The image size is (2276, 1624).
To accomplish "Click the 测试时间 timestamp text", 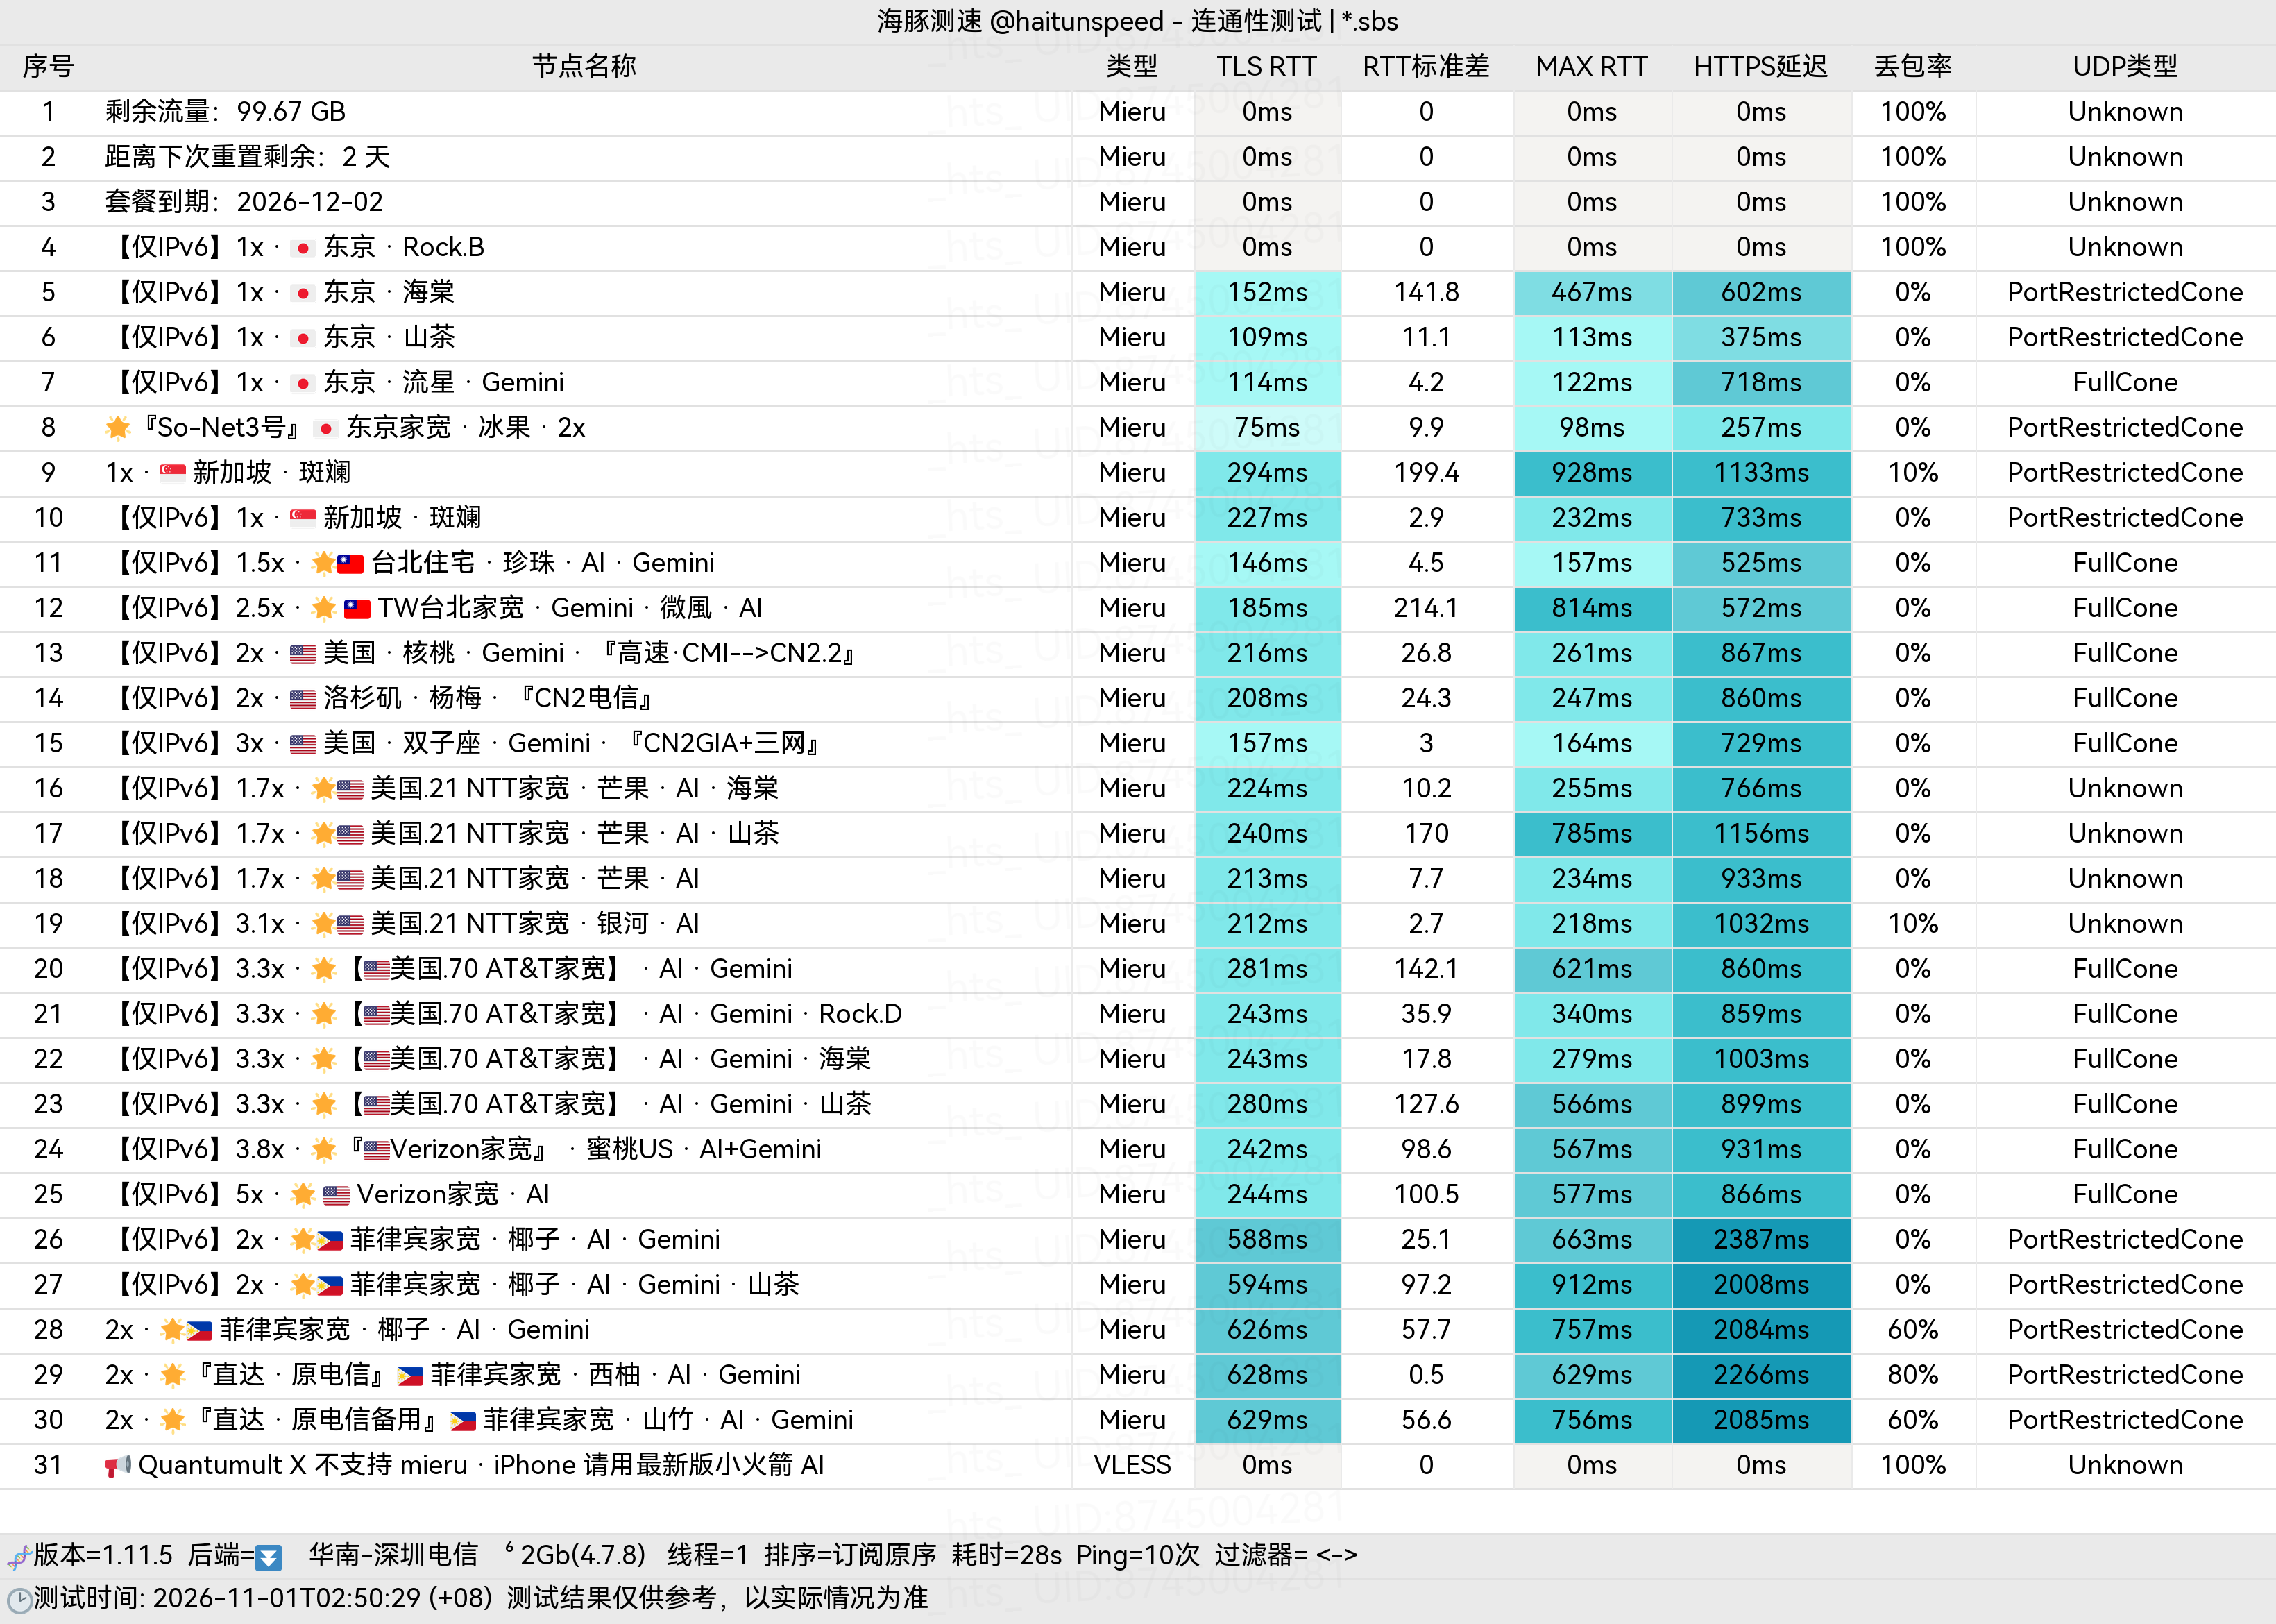I will pyautogui.click(x=263, y=1599).
